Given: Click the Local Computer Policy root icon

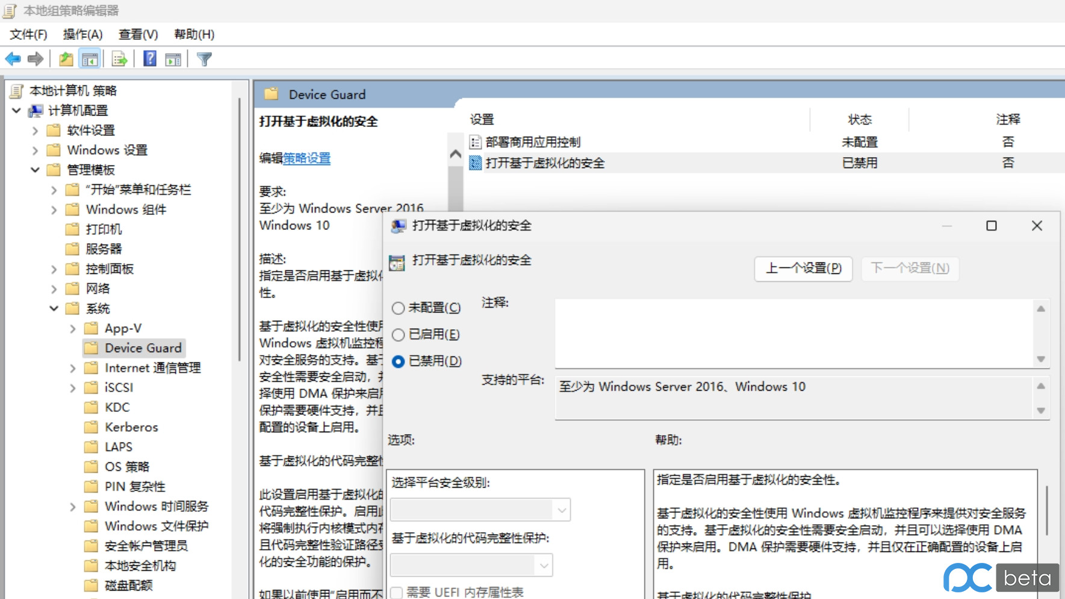Looking at the screenshot, I should [17, 91].
